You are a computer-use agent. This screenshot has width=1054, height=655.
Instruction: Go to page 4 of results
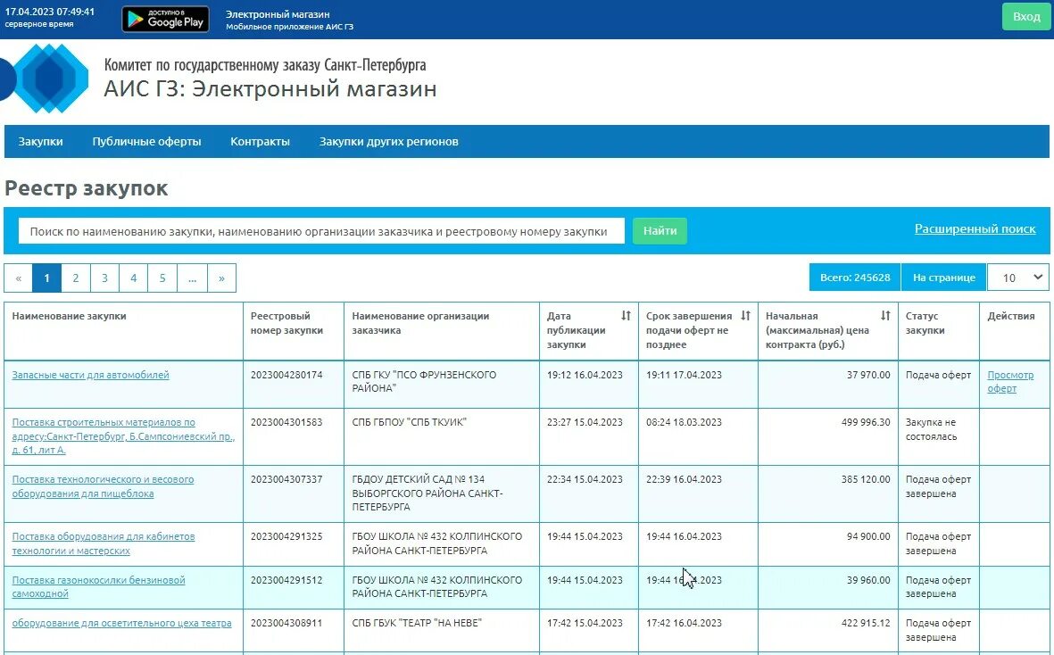point(133,278)
